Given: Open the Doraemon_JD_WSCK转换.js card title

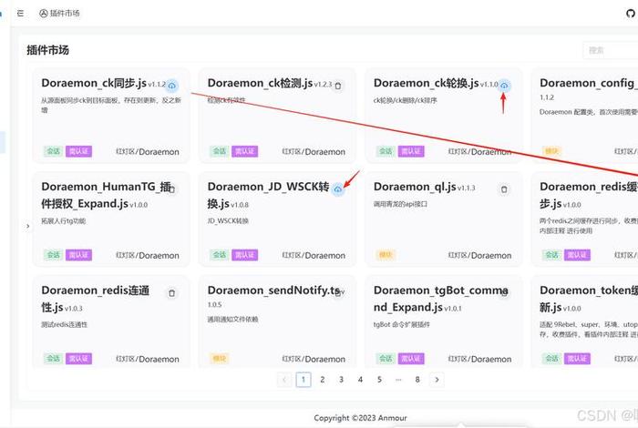Looking at the screenshot, I should (x=268, y=195).
